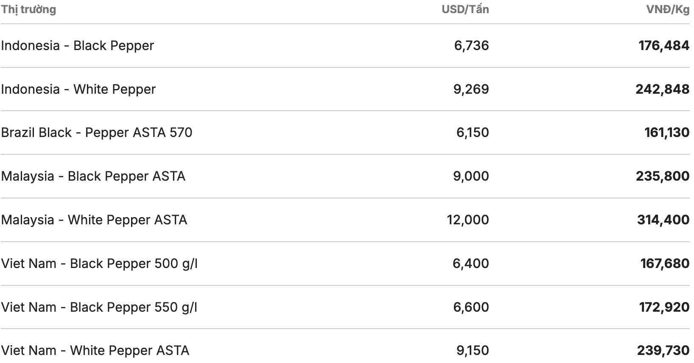Click the 6,736 USD price value

(471, 45)
